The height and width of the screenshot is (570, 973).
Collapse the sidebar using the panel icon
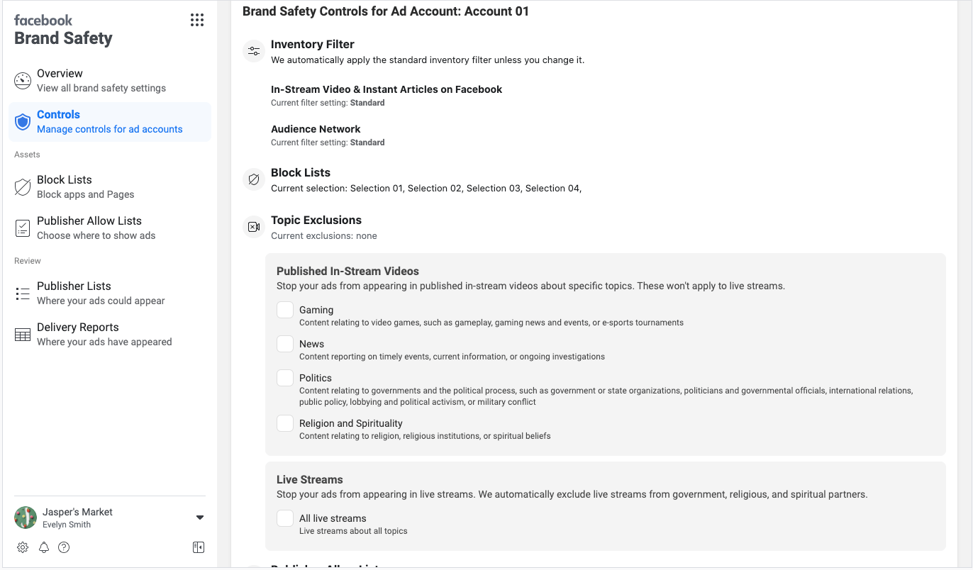tap(199, 547)
